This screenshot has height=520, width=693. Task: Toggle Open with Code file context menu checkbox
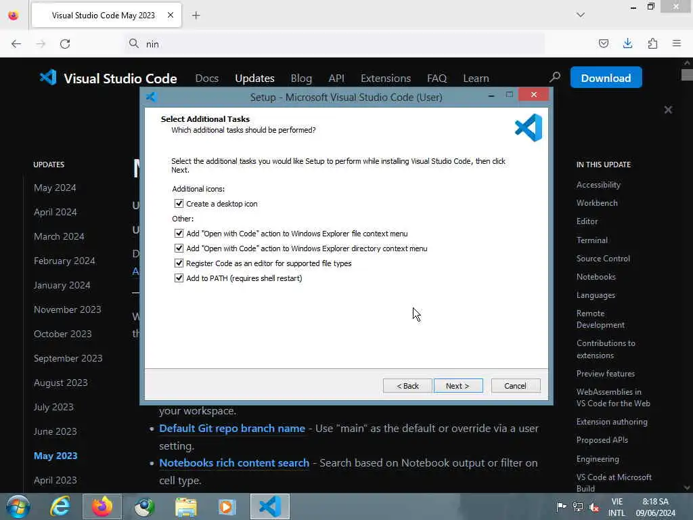179,233
